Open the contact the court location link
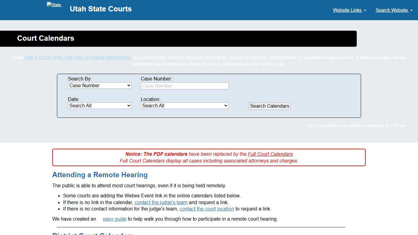Screen dimensions: 418x235 [207, 209]
